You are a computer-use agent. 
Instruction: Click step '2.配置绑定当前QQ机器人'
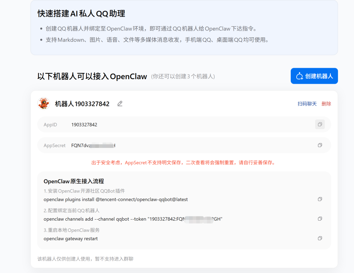click(x=71, y=210)
